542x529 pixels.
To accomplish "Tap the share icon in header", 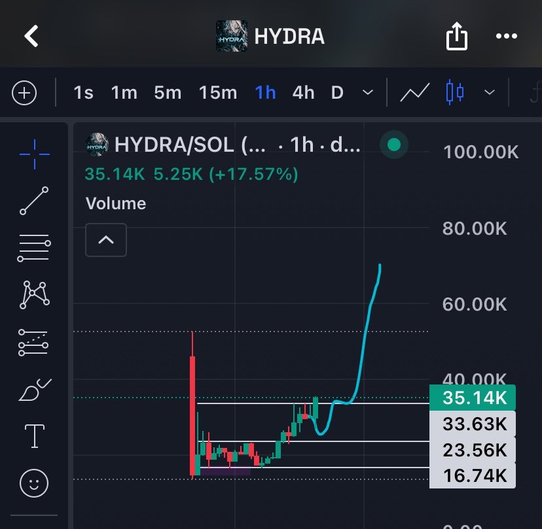I will tap(457, 36).
